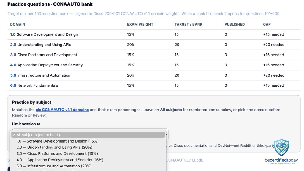The width and height of the screenshot is (304, 171).
Task: Choose '2.0 — Understanding and Using APIs (20%)' option
Action: pyautogui.click(x=88, y=147)
